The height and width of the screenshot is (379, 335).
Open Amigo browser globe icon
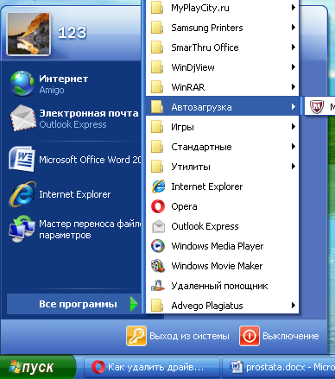pos(22,84)
